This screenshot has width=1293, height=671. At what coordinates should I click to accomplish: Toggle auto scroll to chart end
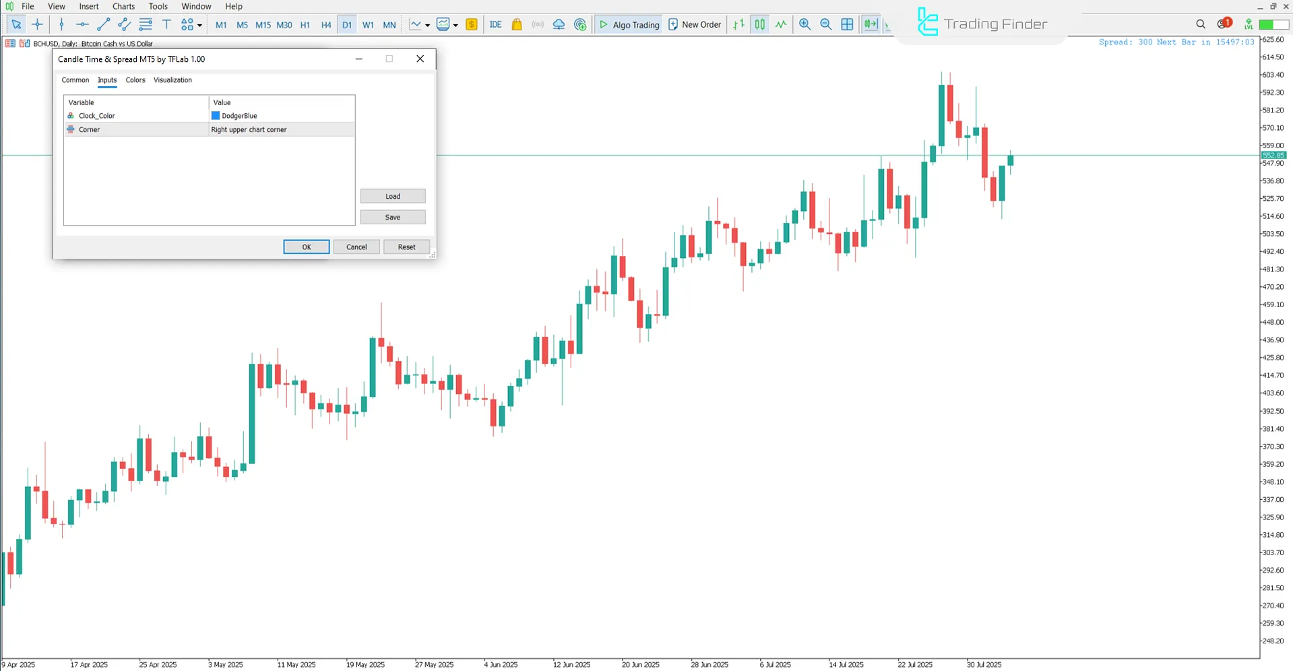[871, 24]
